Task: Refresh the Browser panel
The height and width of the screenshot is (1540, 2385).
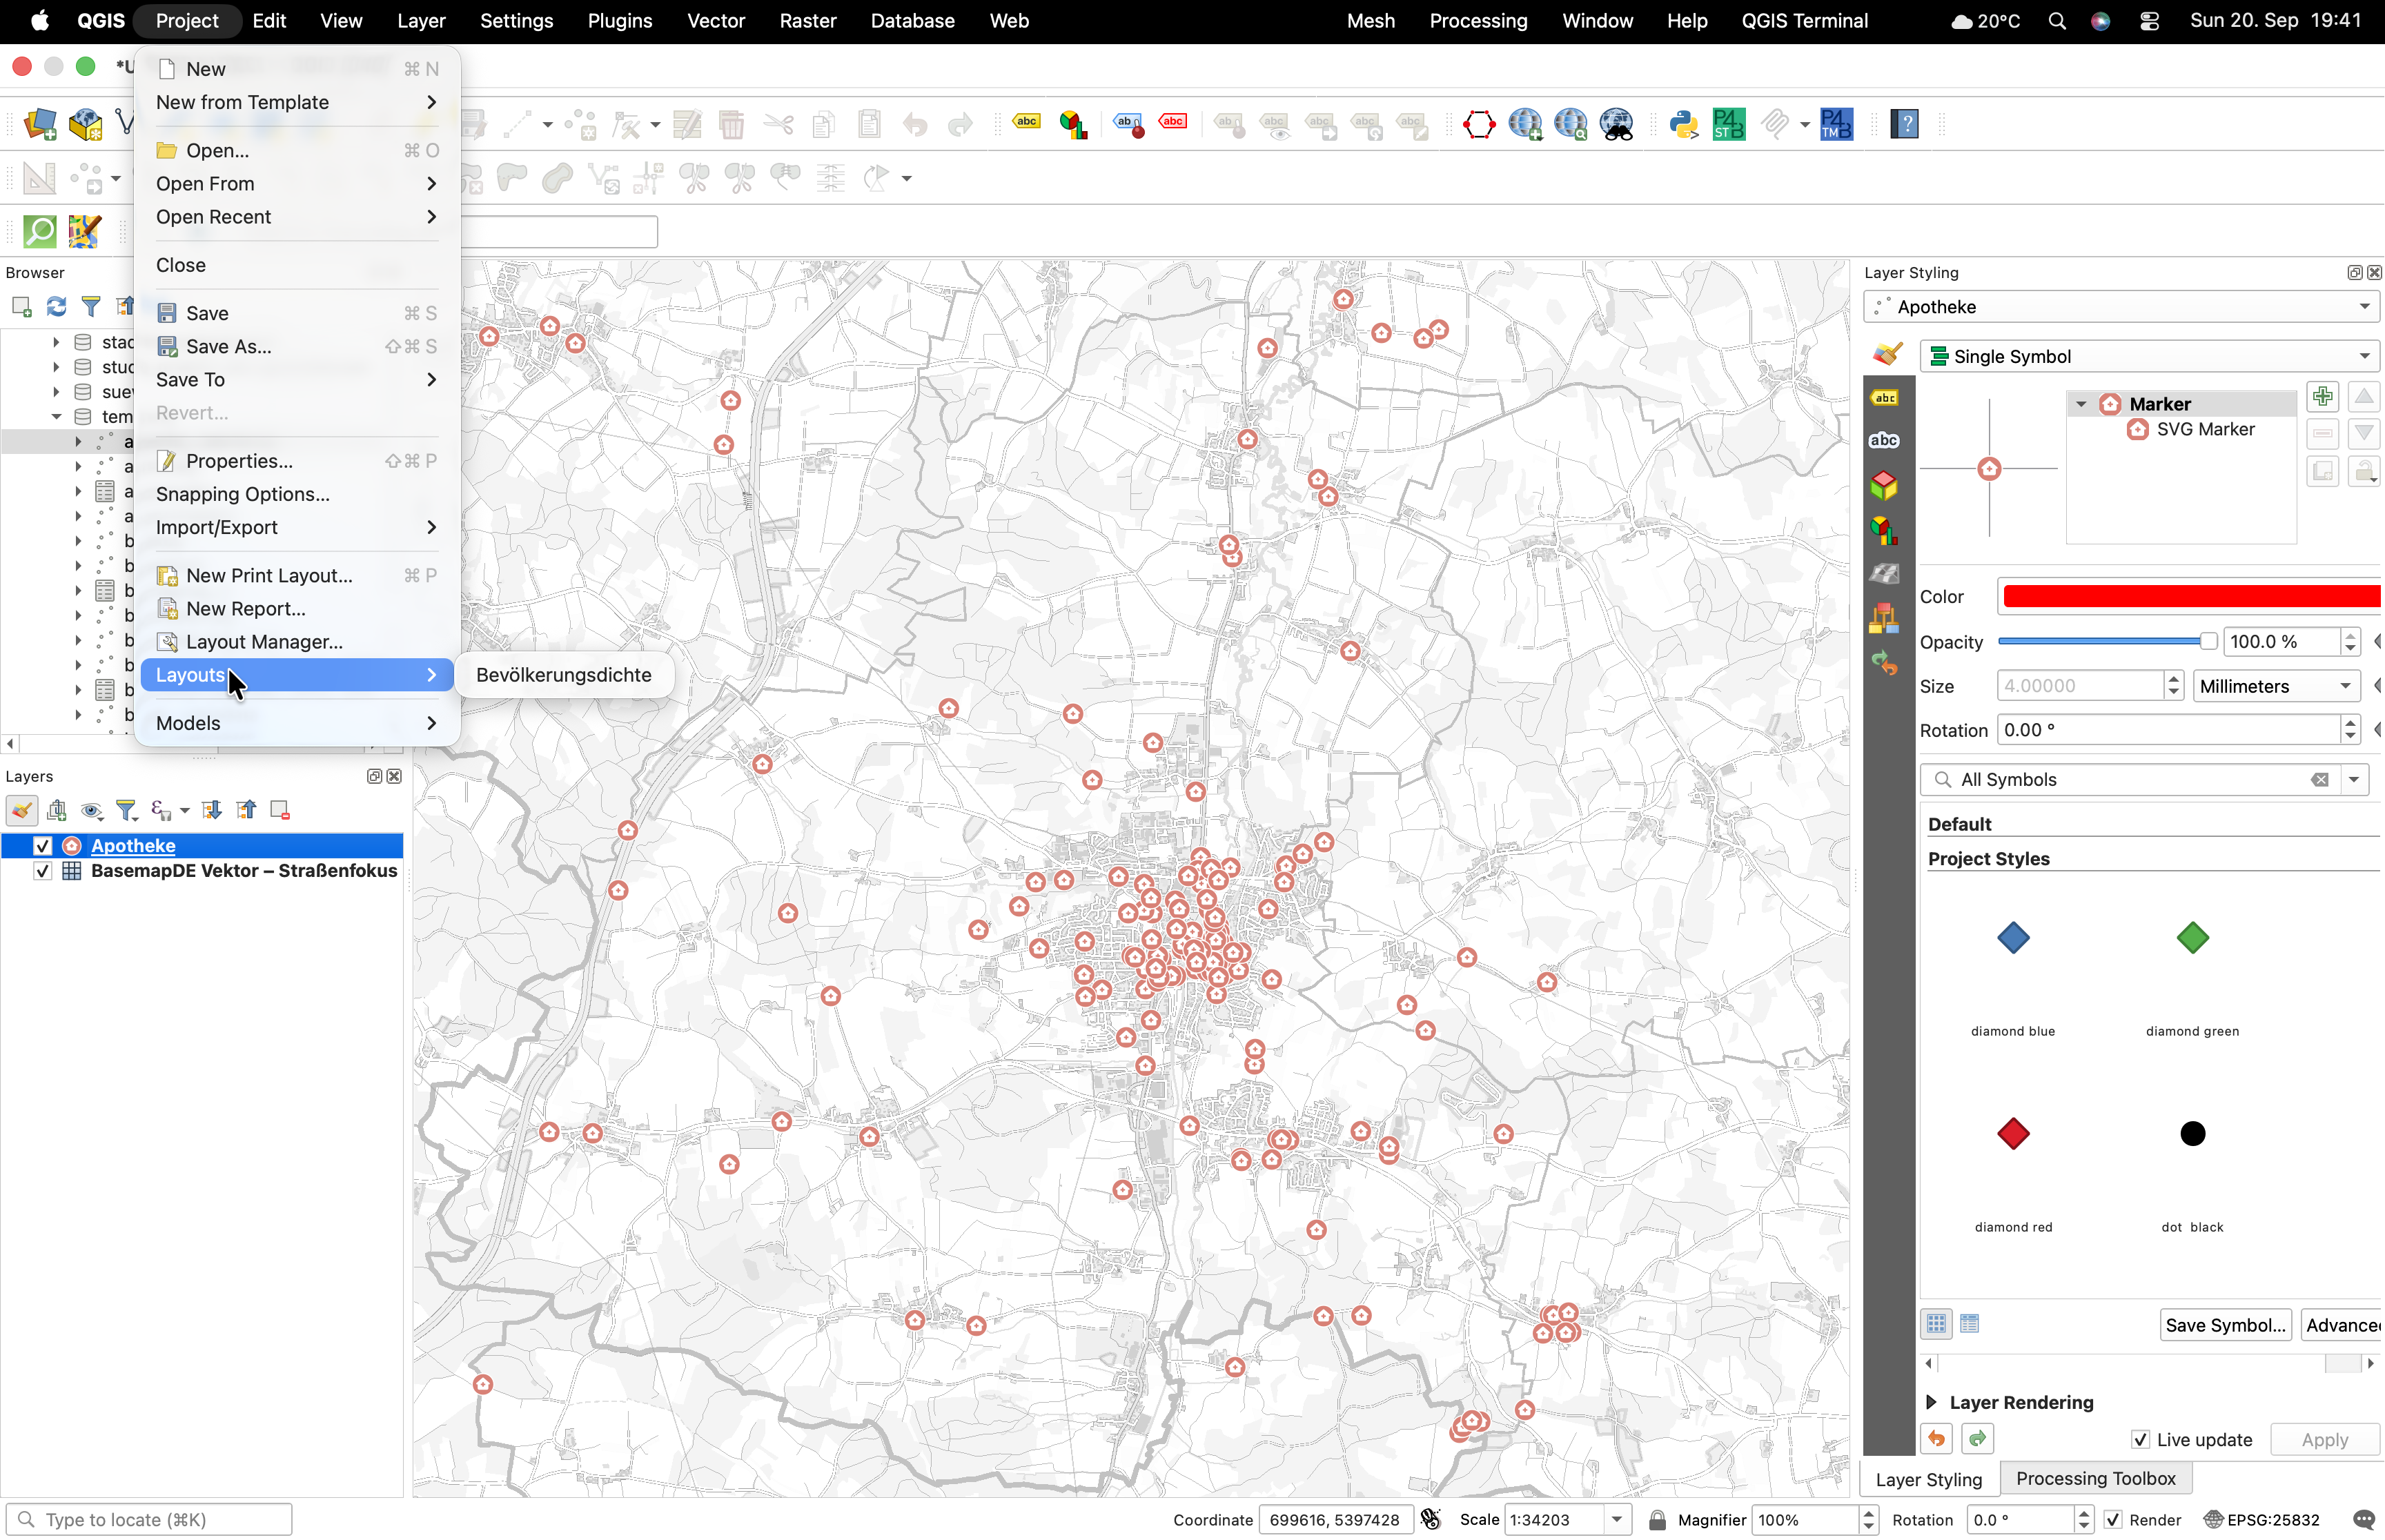Action: [x=56, y=306]
